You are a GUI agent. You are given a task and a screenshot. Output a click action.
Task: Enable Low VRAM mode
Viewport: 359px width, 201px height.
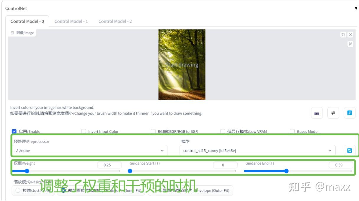click(x=223, y=131)
